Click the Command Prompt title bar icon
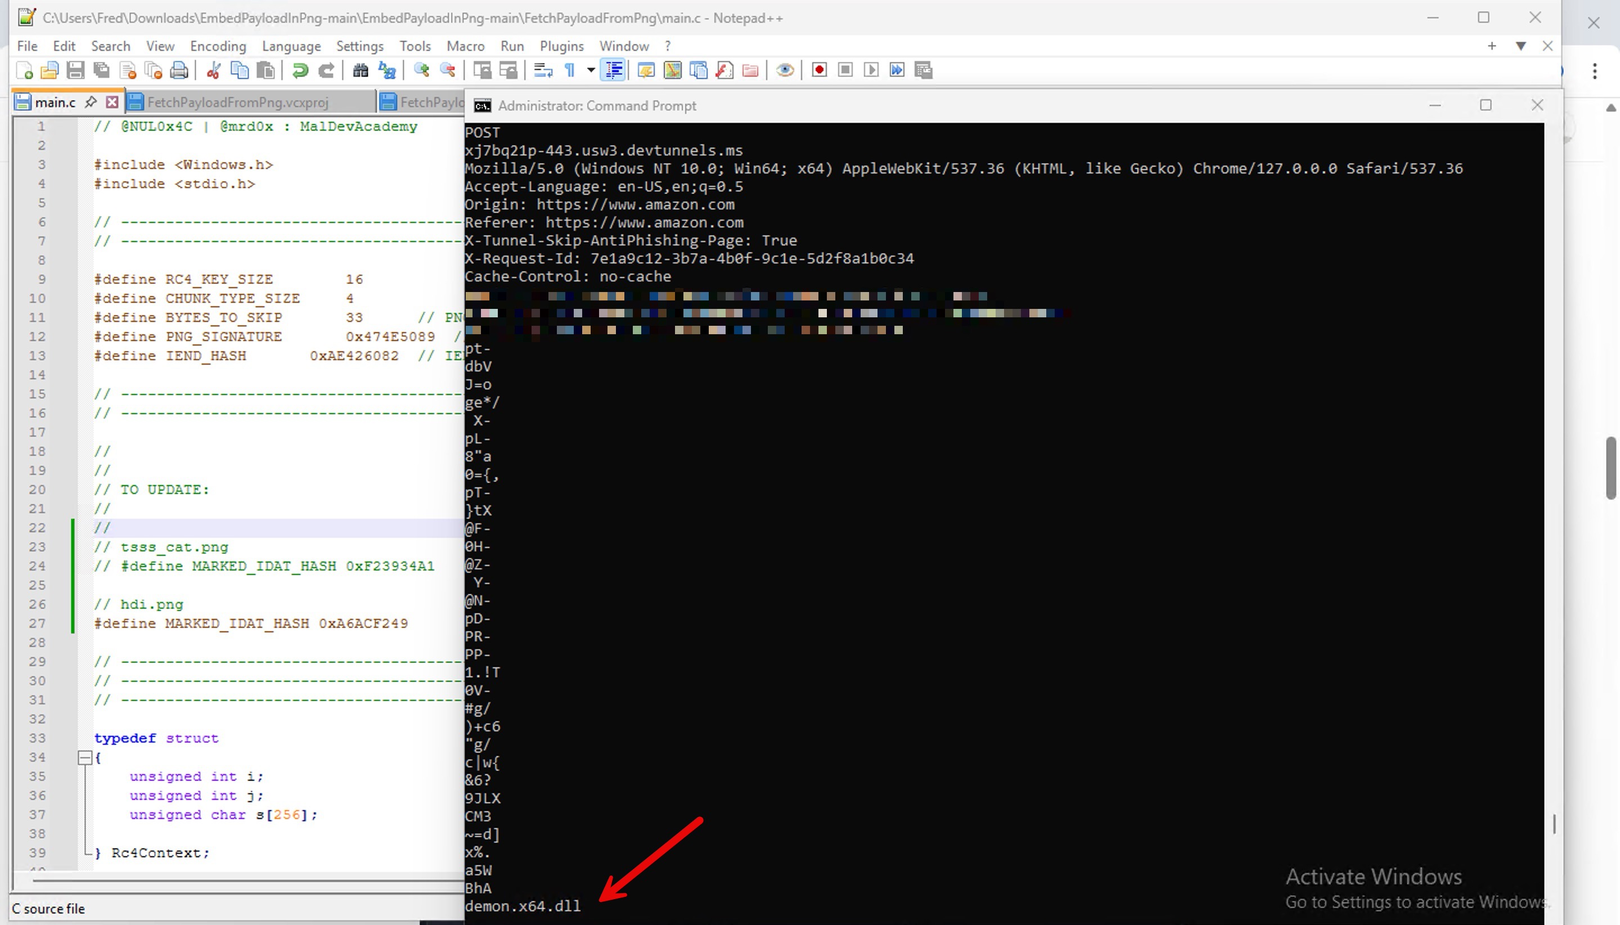Viewport: 1620px width, 925px height. [x=483, y=105]
